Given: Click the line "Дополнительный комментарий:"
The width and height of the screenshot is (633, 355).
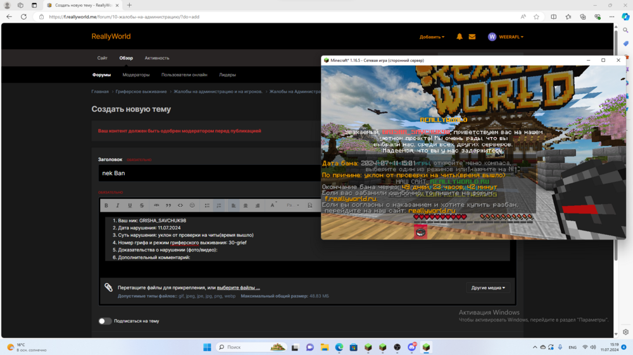Looking at the screenshot, I should [x=154, y=258].
